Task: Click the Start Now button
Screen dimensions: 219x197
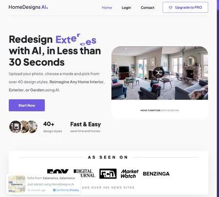Action: 27,105
